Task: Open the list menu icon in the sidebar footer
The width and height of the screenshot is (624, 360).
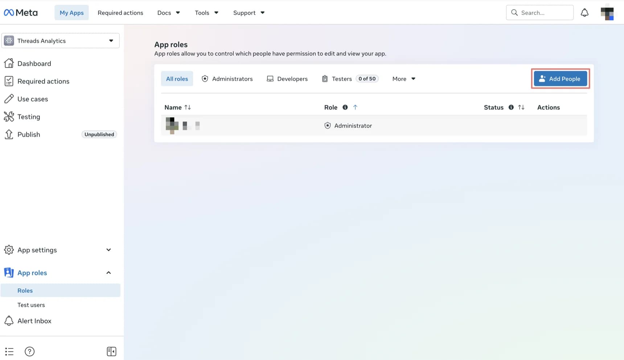Action: (x=9, y=351)
